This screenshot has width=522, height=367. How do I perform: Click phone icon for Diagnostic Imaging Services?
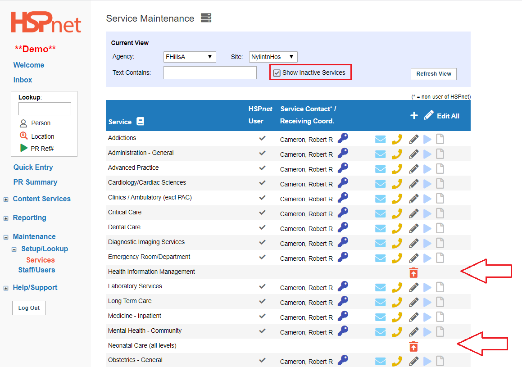[x=397, y=243]
